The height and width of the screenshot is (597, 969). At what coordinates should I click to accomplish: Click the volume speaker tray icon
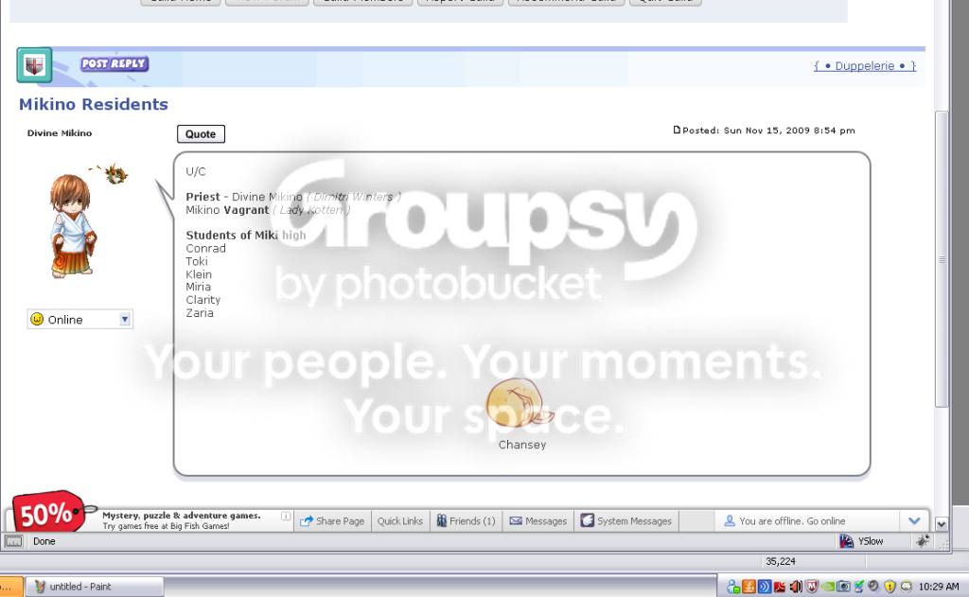796,587
